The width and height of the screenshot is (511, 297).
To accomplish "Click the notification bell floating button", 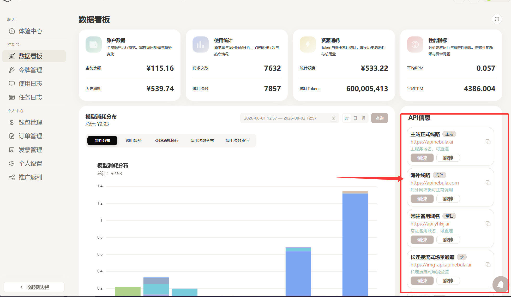I will coord(500,284).
